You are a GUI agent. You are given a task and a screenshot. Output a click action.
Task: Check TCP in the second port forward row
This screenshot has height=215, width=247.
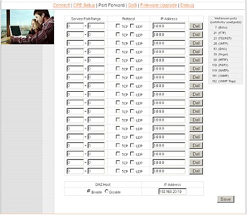tap(118, 34)
